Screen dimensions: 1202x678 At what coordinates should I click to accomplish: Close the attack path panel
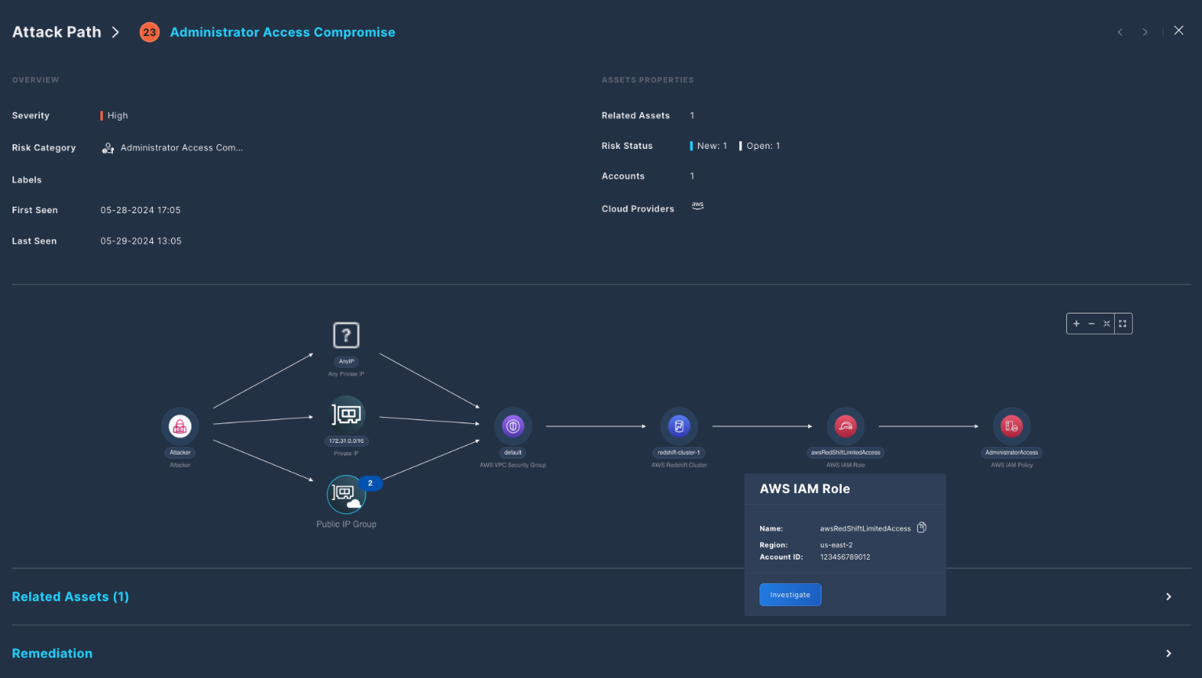click(x=1178, y=31)
